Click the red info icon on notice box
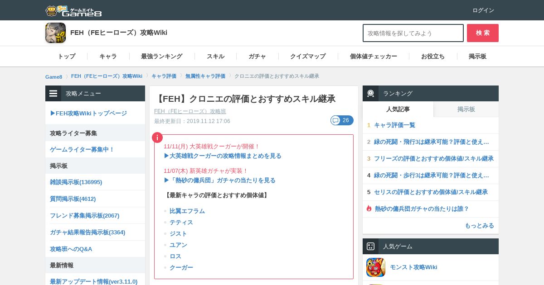 pyautogui.click(x=157, y=138)
